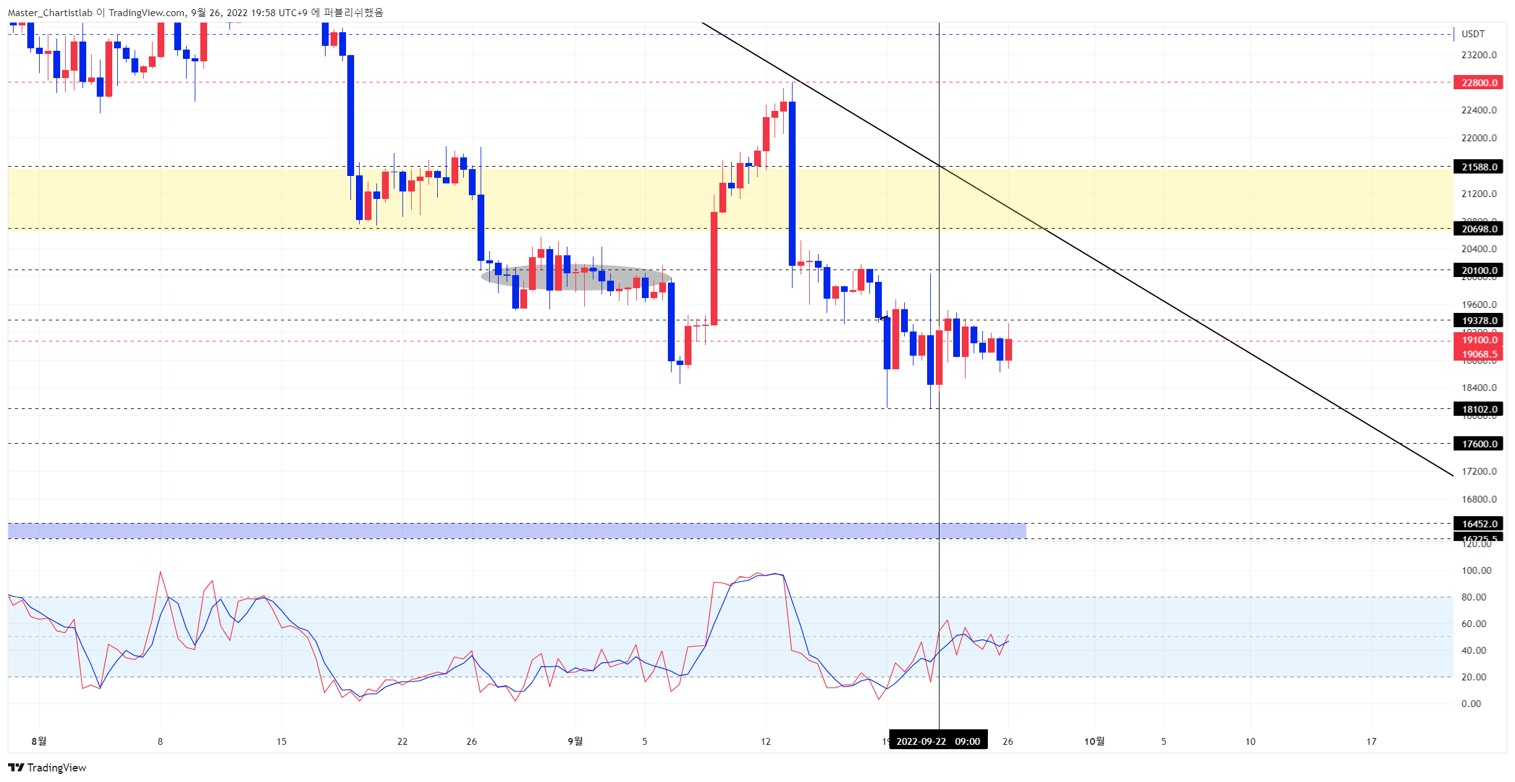Click the 10월 month label on time axis
The width and height of the screenshot is (1515, 782).
click(1094, 741)
